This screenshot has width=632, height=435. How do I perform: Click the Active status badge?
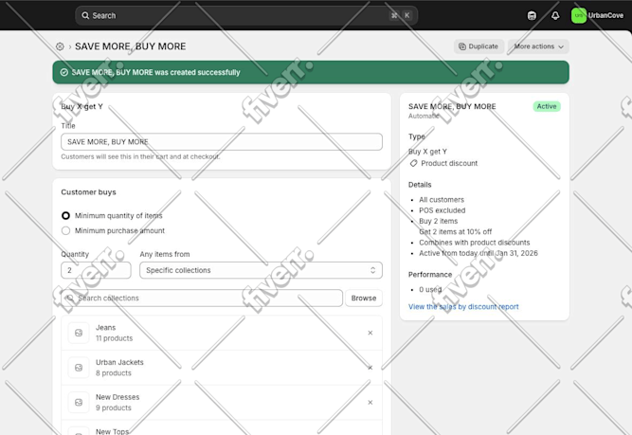547,106
